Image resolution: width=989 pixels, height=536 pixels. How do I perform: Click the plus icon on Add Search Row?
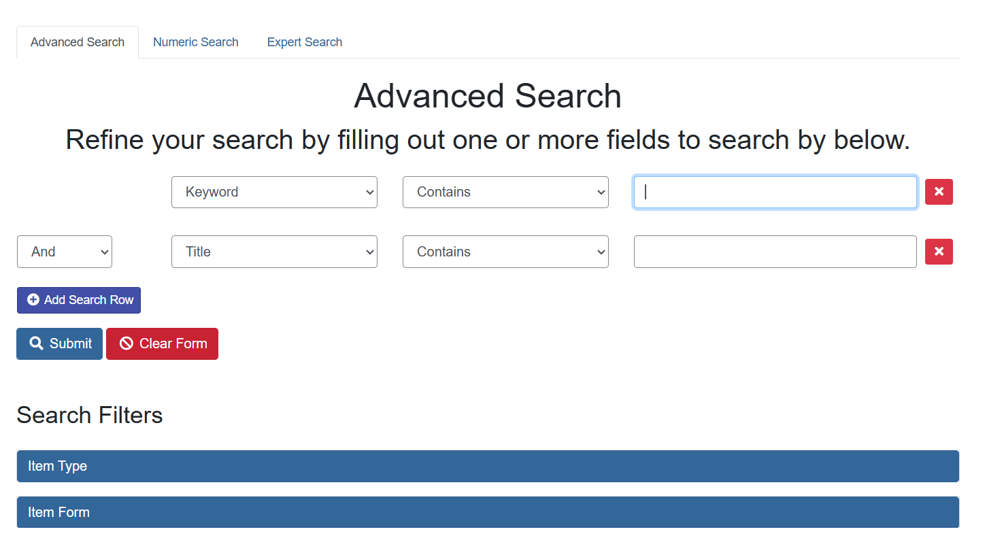coord(33,299)
